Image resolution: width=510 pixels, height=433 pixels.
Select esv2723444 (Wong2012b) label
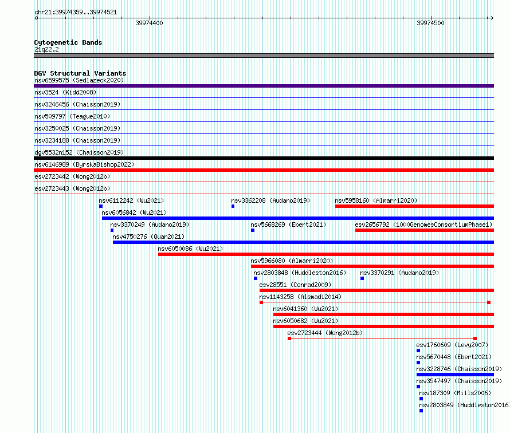point(325,333)
